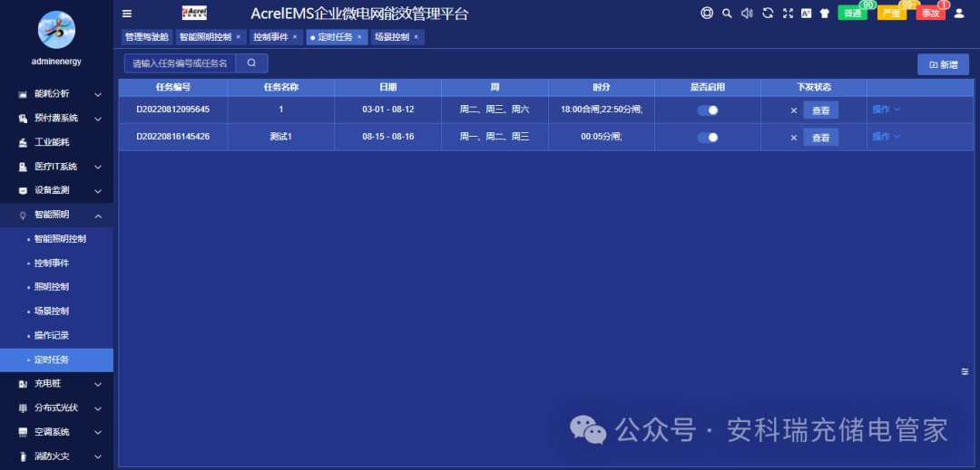
Task: Click the 预付费系统 sidebar icon
Action: [x=23, y=119]
